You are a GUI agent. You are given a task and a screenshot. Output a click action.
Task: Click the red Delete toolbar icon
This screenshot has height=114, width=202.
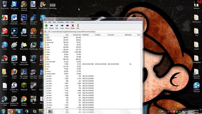(x=73, y=27)
